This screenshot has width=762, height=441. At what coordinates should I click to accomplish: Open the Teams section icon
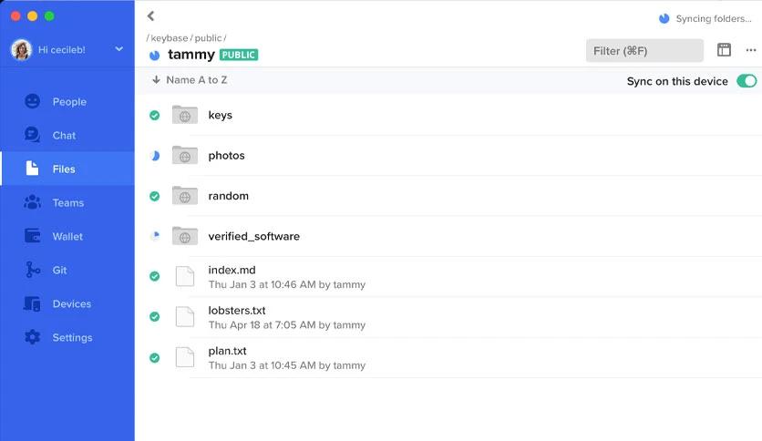pos(33,202)
